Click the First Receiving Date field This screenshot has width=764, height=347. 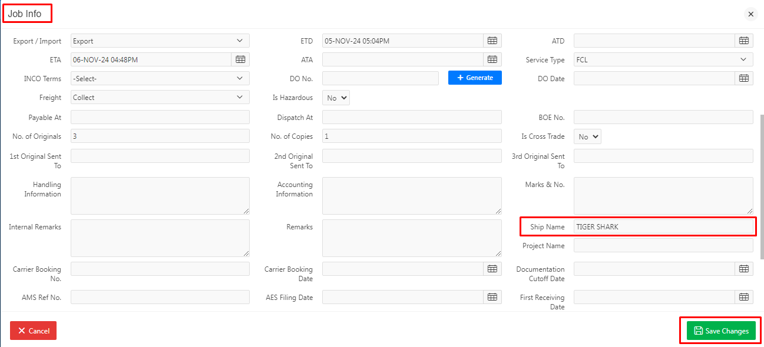tap(654, 297)
